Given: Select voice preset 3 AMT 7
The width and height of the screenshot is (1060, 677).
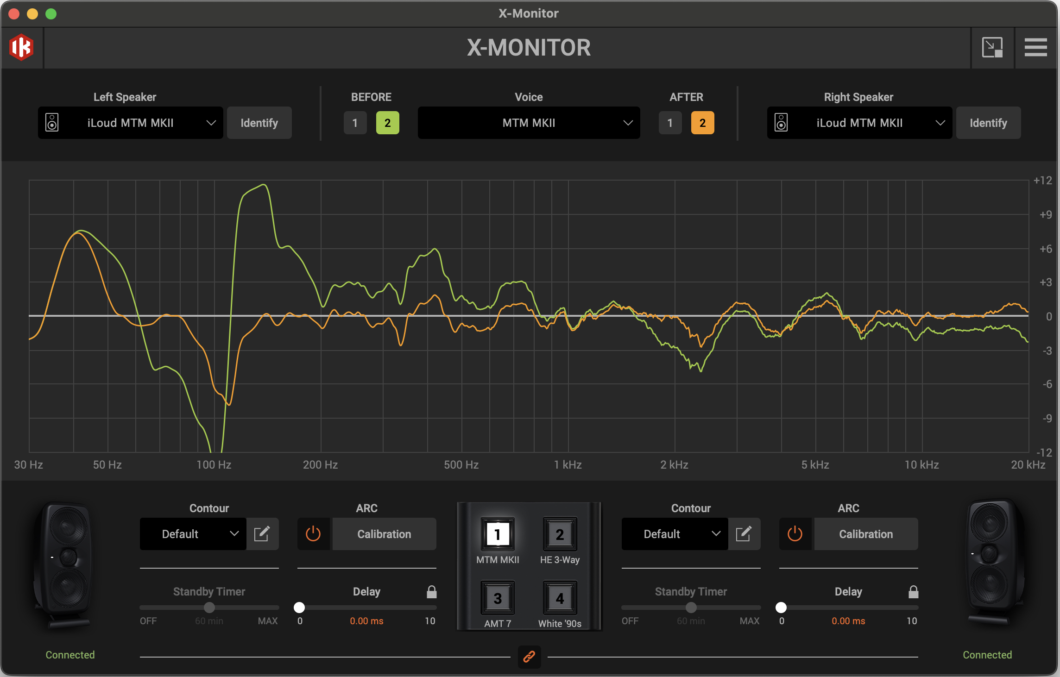Looking at the screenshot, I should pos(498,598).
